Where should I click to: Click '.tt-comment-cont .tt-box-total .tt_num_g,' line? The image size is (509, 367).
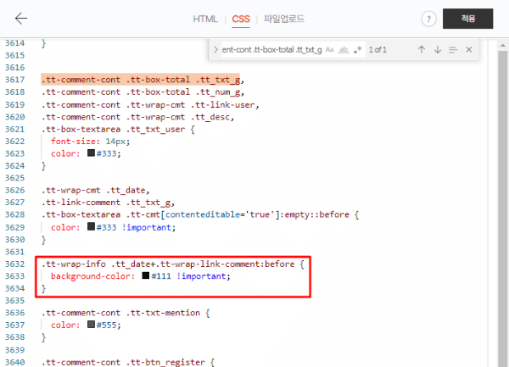pos(143,92)
